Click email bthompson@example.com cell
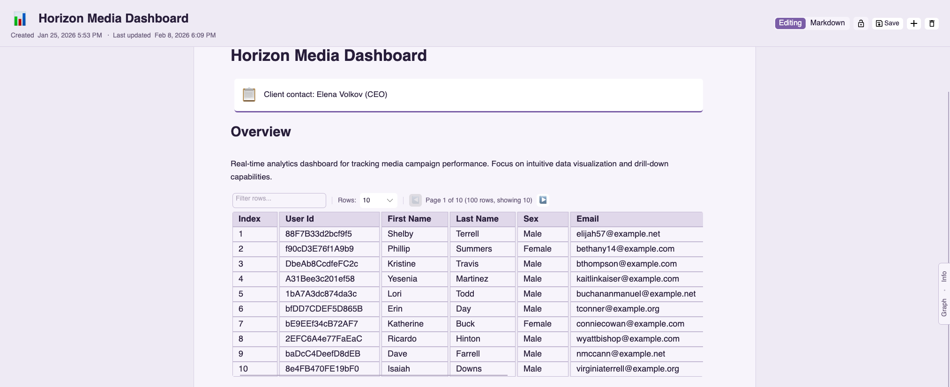 click(636, 264)
